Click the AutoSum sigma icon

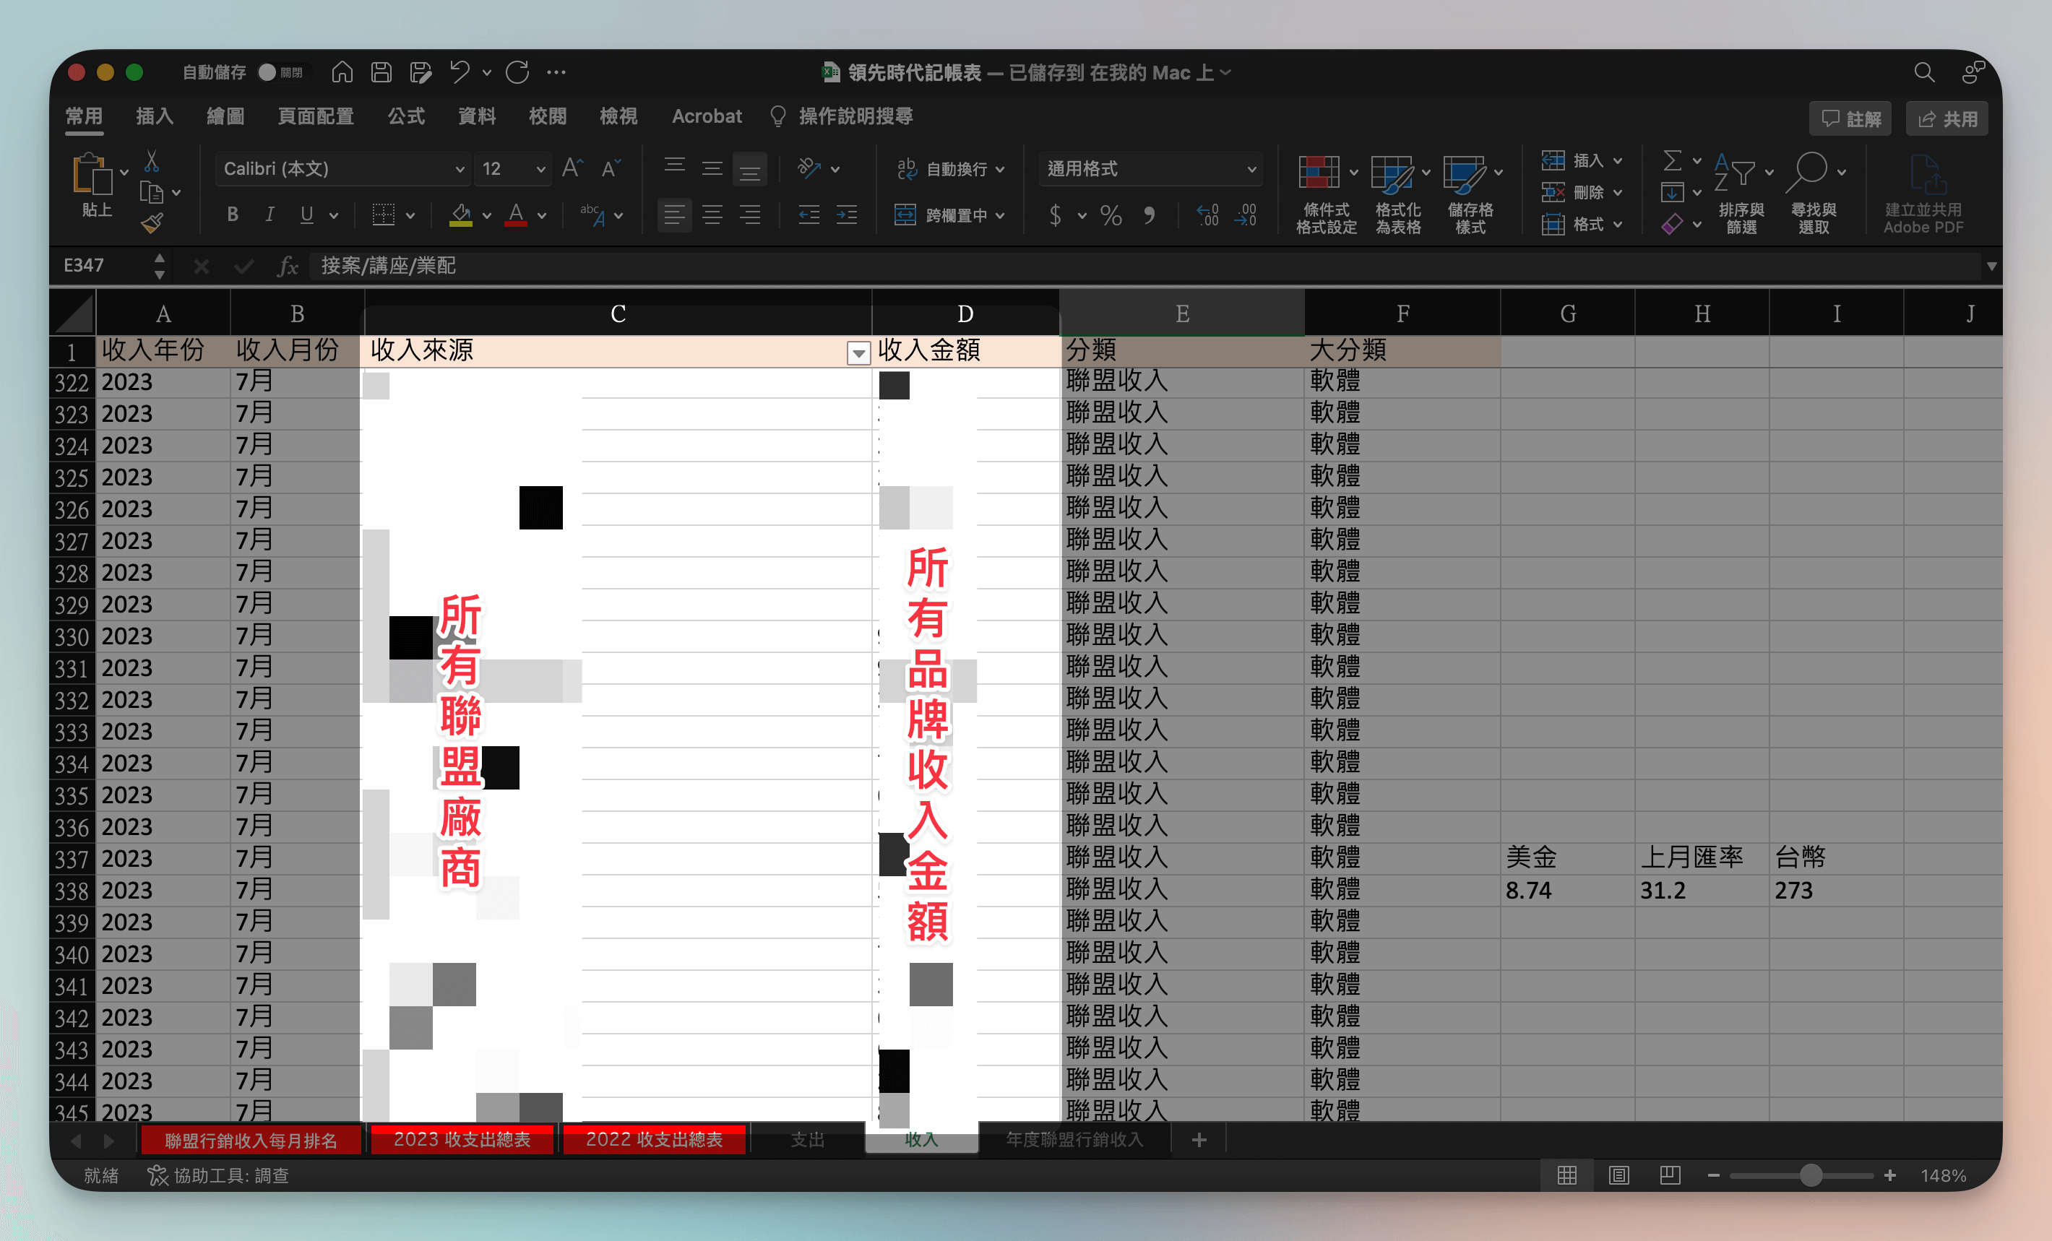1671,160
